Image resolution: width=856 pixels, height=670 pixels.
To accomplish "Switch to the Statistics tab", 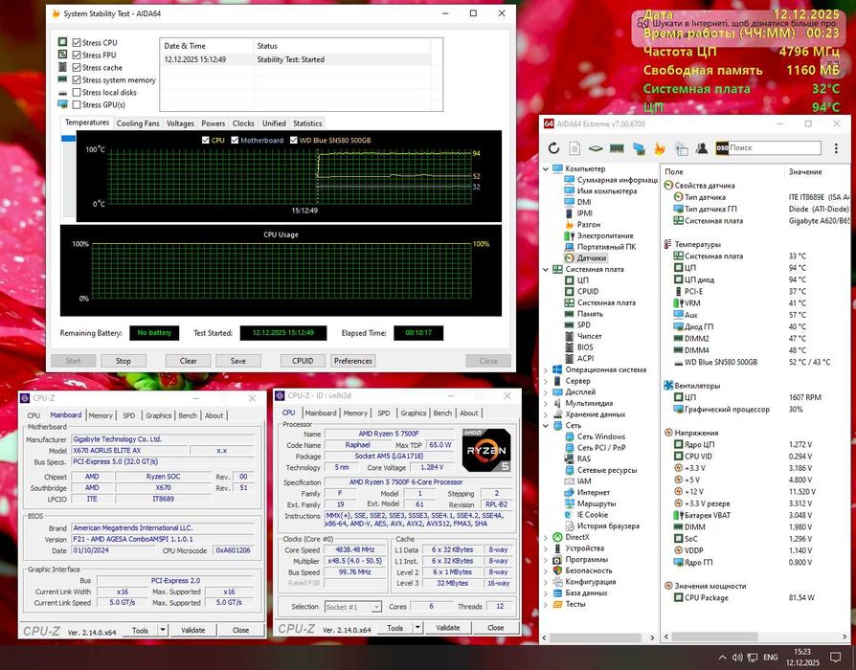I will pos(307,123).
